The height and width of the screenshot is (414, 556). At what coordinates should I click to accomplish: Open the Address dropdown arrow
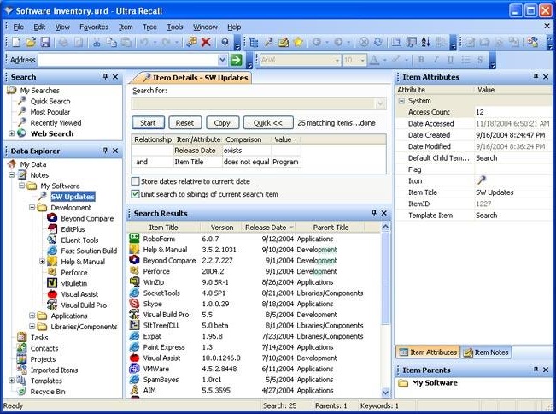coord(222,60)
